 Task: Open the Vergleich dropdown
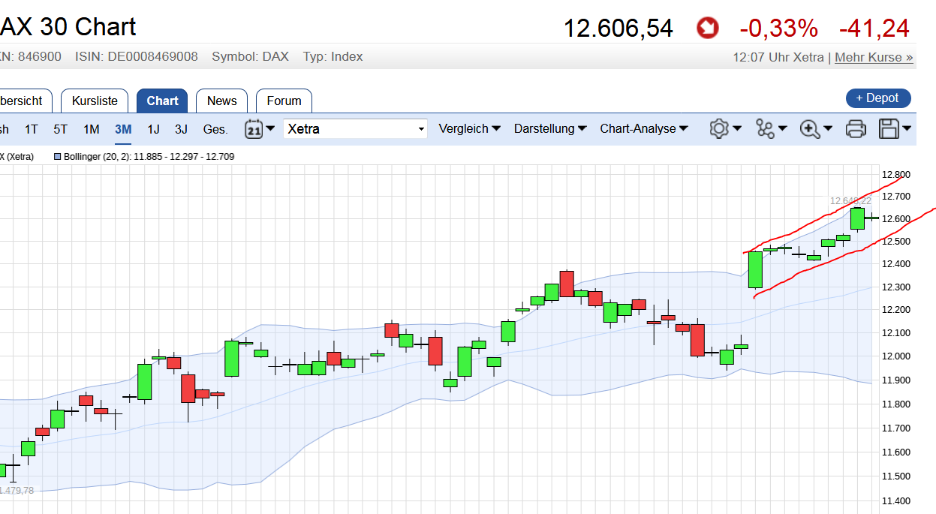click(x=469, y=129)
